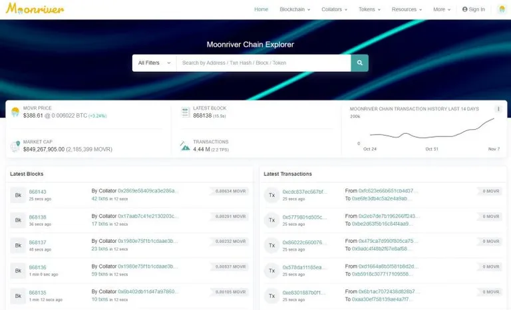Open block 868143 link
This screenshot has width=511, height=310.
coord(37,192)
